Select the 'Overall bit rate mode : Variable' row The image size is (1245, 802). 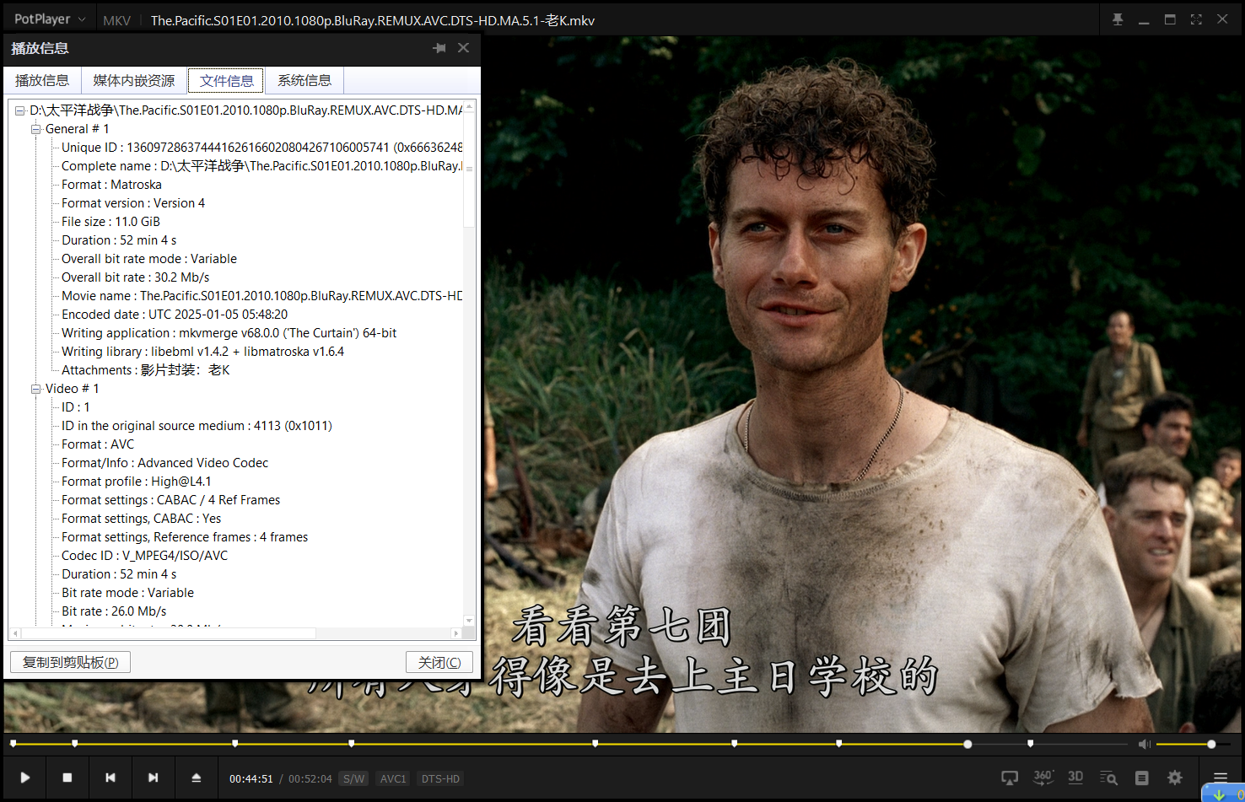tap(149, 259)
